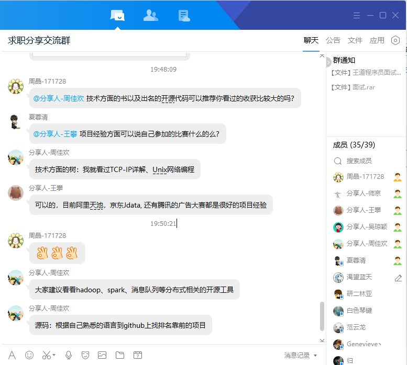
Task: Collapse the right side panel arrow
Action: pos(328,62)
